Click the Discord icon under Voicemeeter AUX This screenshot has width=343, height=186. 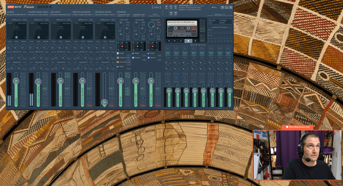click(x=133, y=58)
